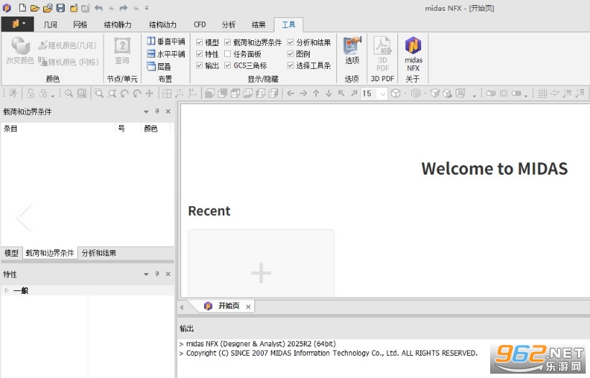Open the Properties (特性) panel dropdown arrow
590x378 pixels.
146,275
